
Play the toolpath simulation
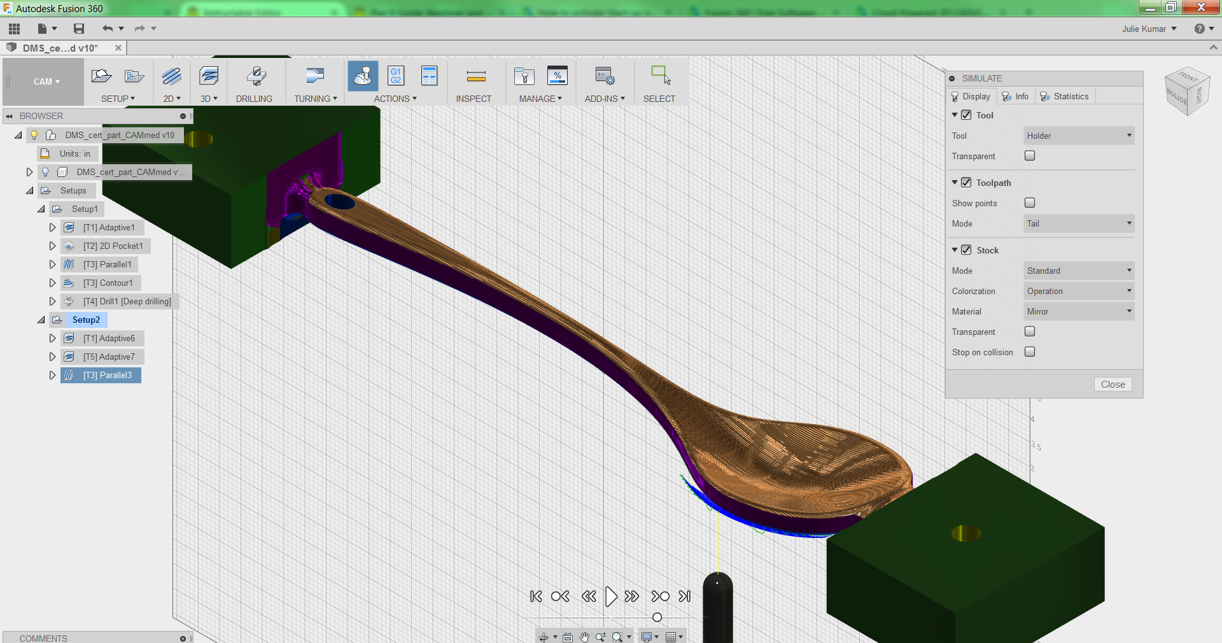[611, 597]
